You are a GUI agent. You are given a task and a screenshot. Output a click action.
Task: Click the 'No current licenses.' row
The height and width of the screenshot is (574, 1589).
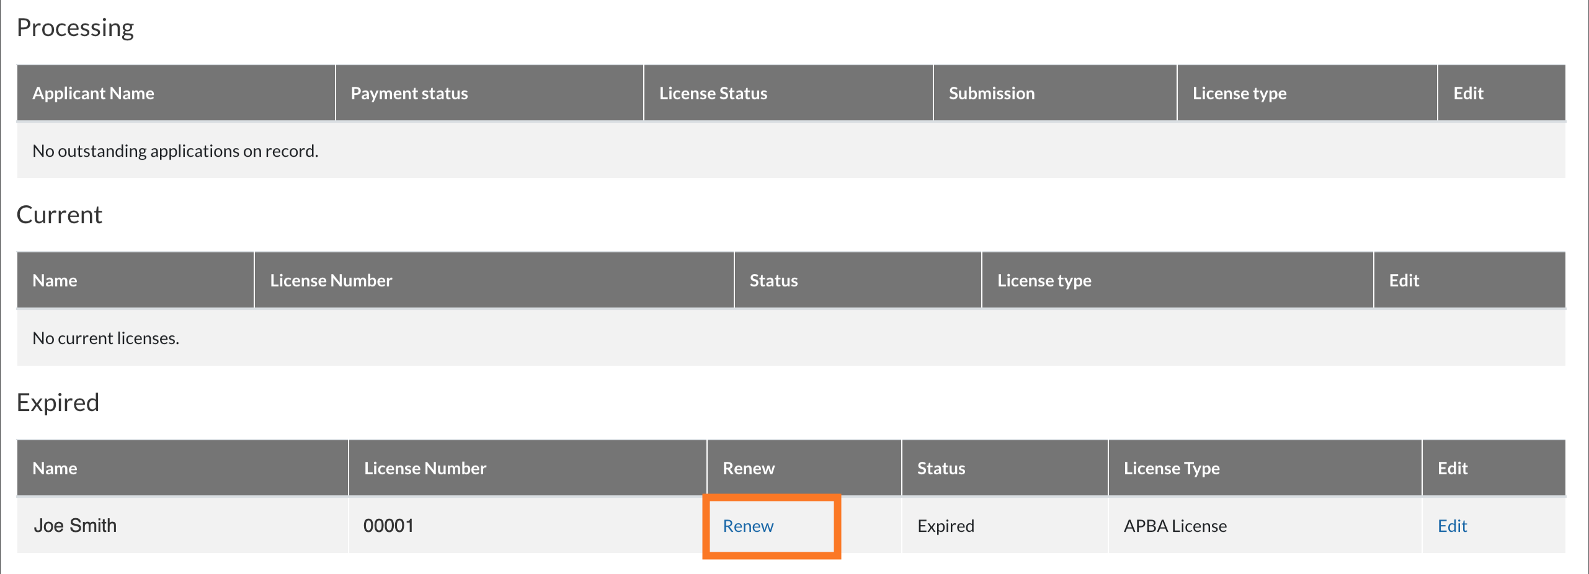click(105, 338)
